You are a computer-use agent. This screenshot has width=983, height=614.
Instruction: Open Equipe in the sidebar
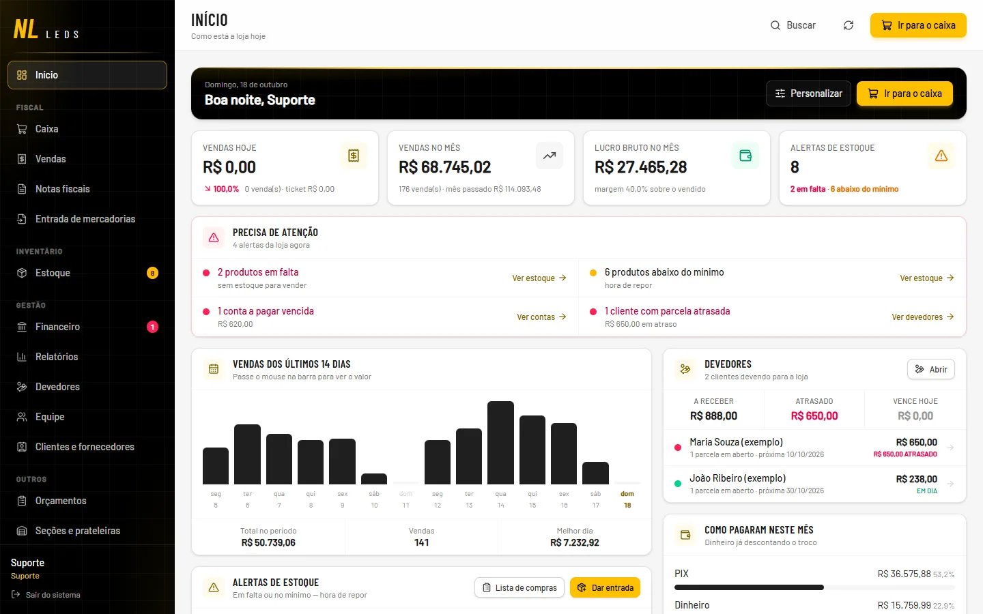point(87,417)
